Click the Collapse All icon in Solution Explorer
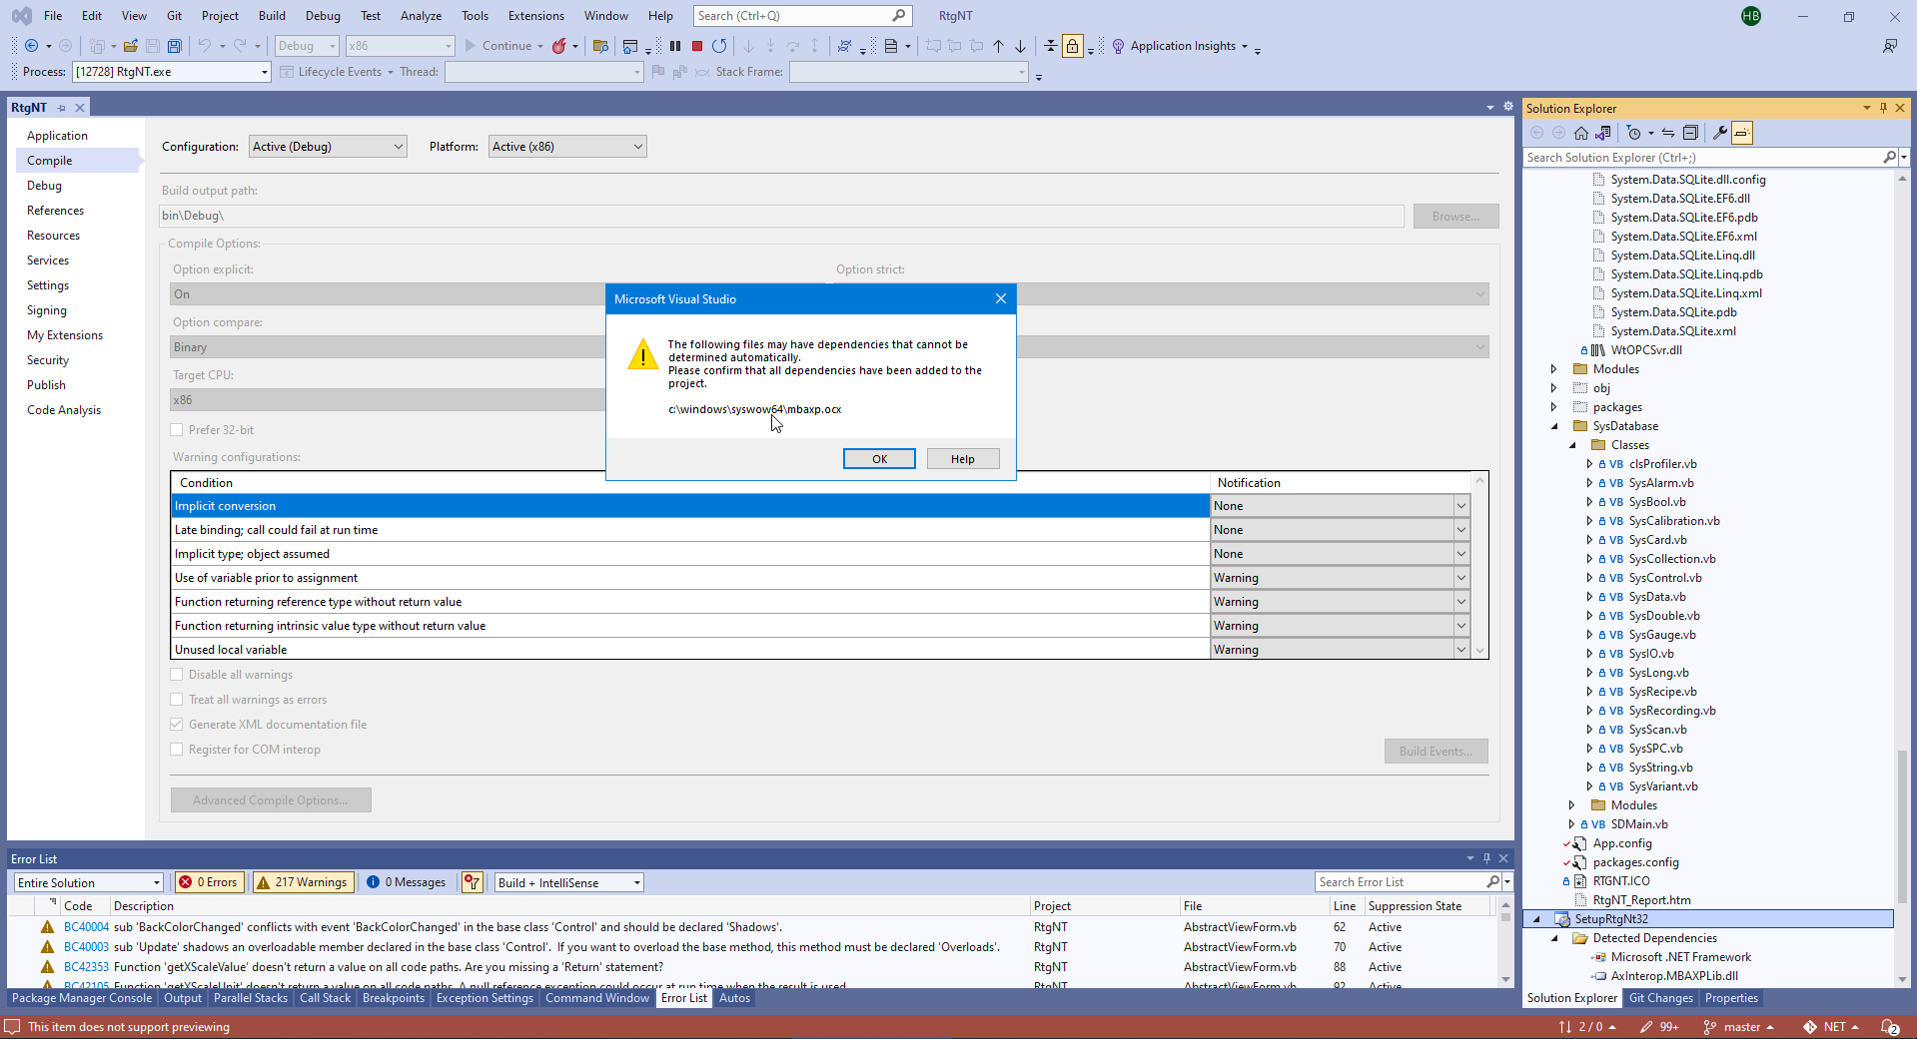 click(x=1690, y=133)
